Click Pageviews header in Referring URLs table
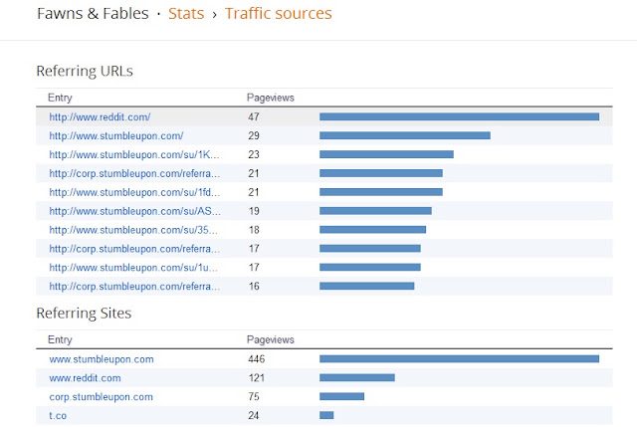637x427 pixels. tap(270, 98)
